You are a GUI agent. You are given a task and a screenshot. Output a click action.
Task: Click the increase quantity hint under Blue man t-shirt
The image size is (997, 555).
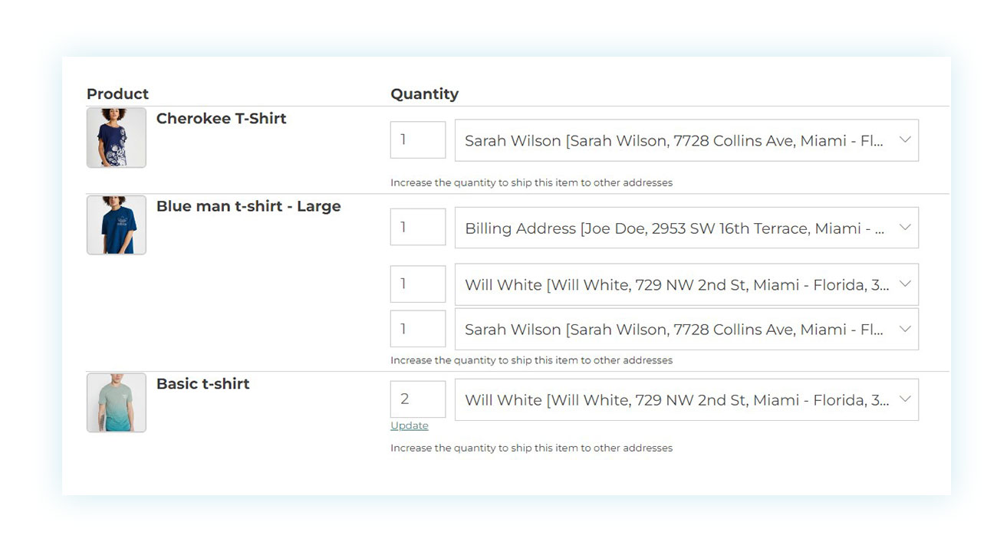531,360
